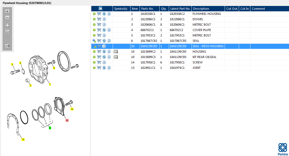
Task: Click the assembly gears icon for SEAL item 6
Action: pos(94,41)
